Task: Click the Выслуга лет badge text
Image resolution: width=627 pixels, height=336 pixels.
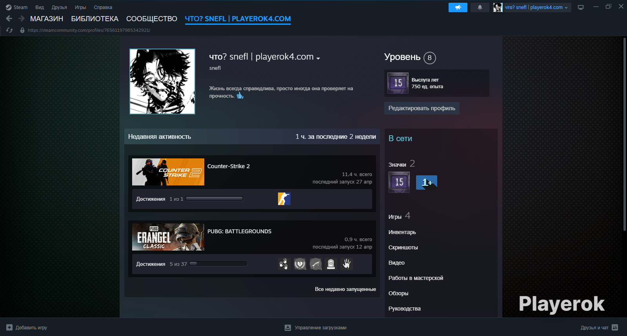Action: (425, 80)
